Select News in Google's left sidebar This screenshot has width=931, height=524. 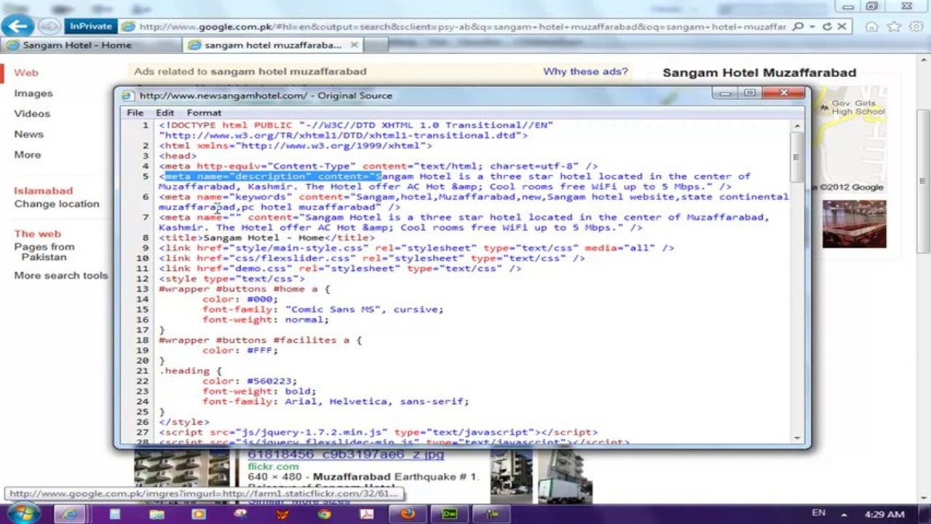click(x=29, y=134)
